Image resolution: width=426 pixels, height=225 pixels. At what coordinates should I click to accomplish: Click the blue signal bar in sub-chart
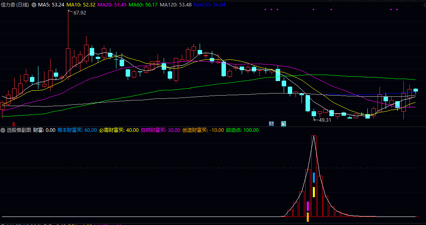pos(314,177)
